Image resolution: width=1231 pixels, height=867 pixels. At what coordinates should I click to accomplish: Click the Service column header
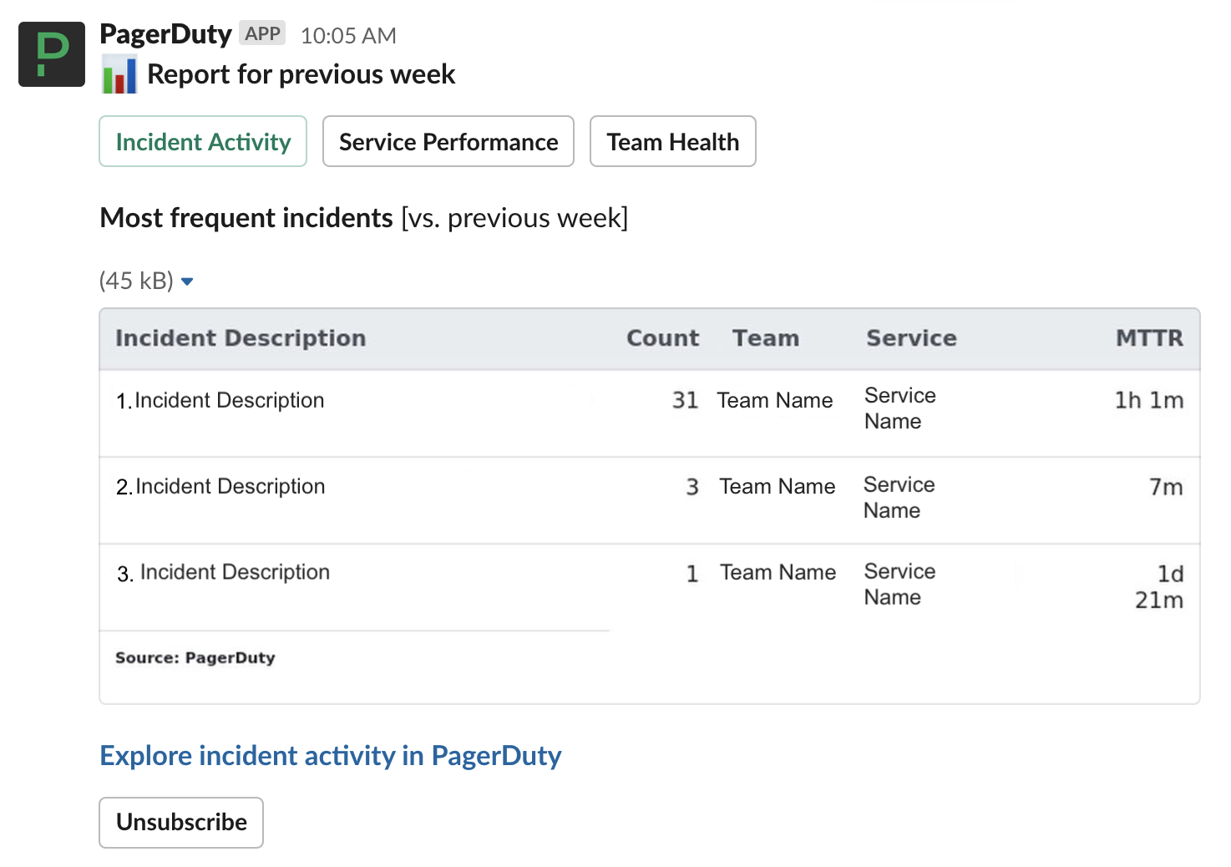[x=911, y=338]
